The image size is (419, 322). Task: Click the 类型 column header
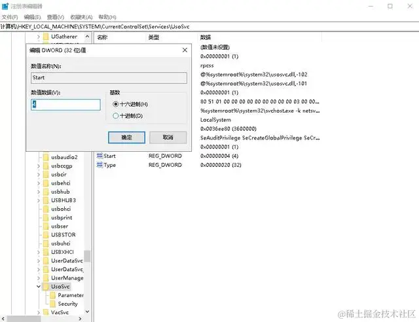tap(154, 37)
